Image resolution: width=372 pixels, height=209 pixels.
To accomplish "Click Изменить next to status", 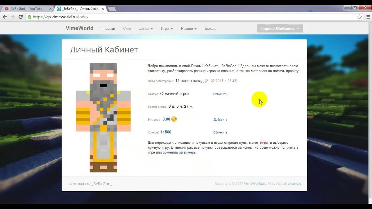I will click(220, 94).
